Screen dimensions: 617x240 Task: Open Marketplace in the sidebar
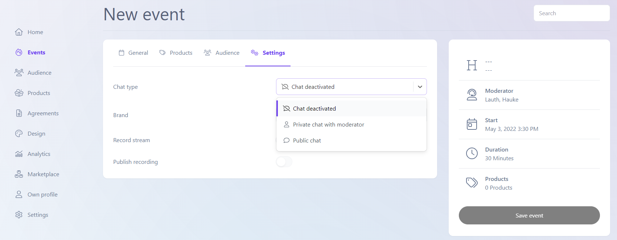pos(43,174)
